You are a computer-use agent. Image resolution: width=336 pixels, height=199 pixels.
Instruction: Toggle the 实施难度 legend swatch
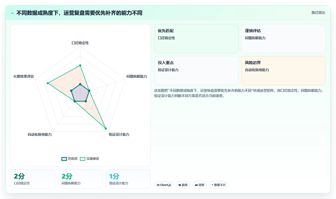coord(83,159)
